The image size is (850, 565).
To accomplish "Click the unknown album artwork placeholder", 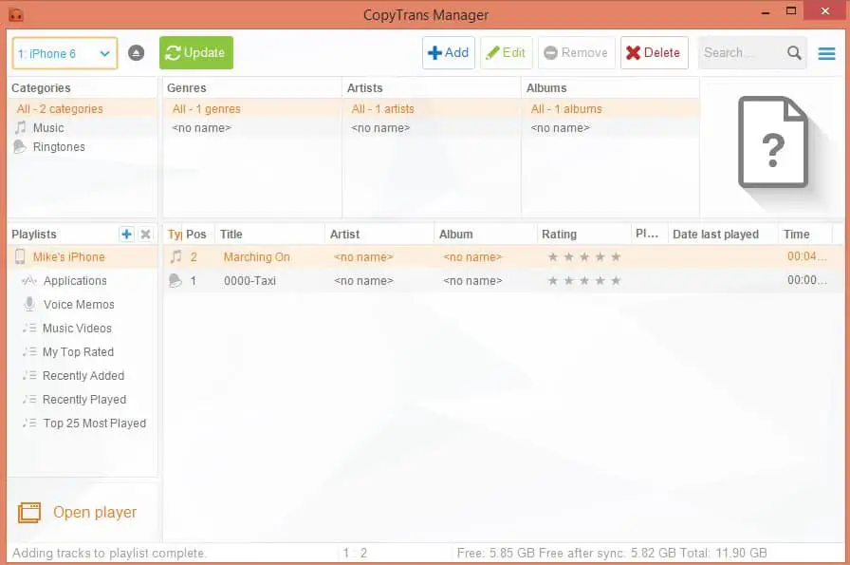I will pyautogui.click(x=773, y=142).
